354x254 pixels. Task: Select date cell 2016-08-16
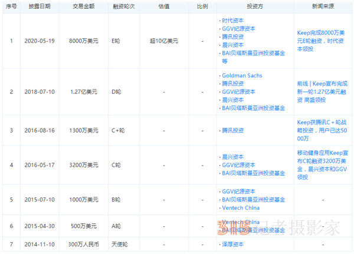[x=40, y=130]
